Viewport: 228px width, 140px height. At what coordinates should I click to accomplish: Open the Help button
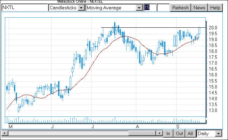coord(215,8)
